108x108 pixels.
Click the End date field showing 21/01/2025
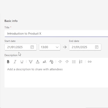[x=85, y=47]
